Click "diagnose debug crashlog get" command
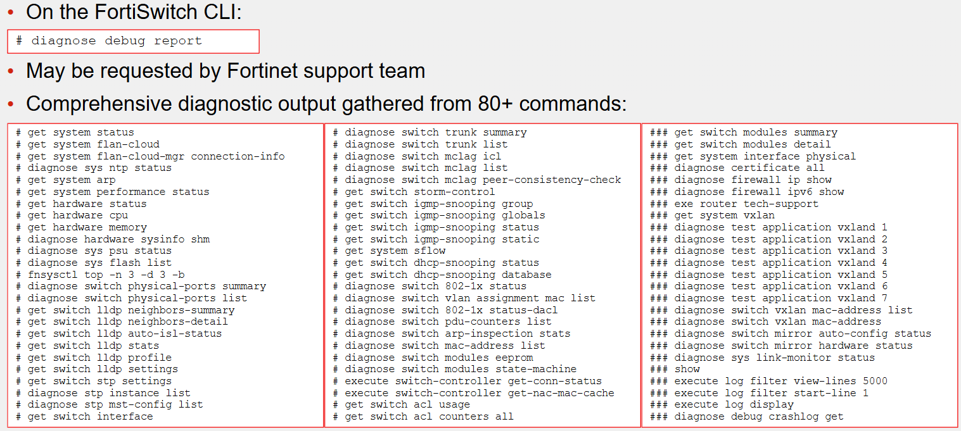The width and height of the screenshot is (961, 431). click(747, 416)
